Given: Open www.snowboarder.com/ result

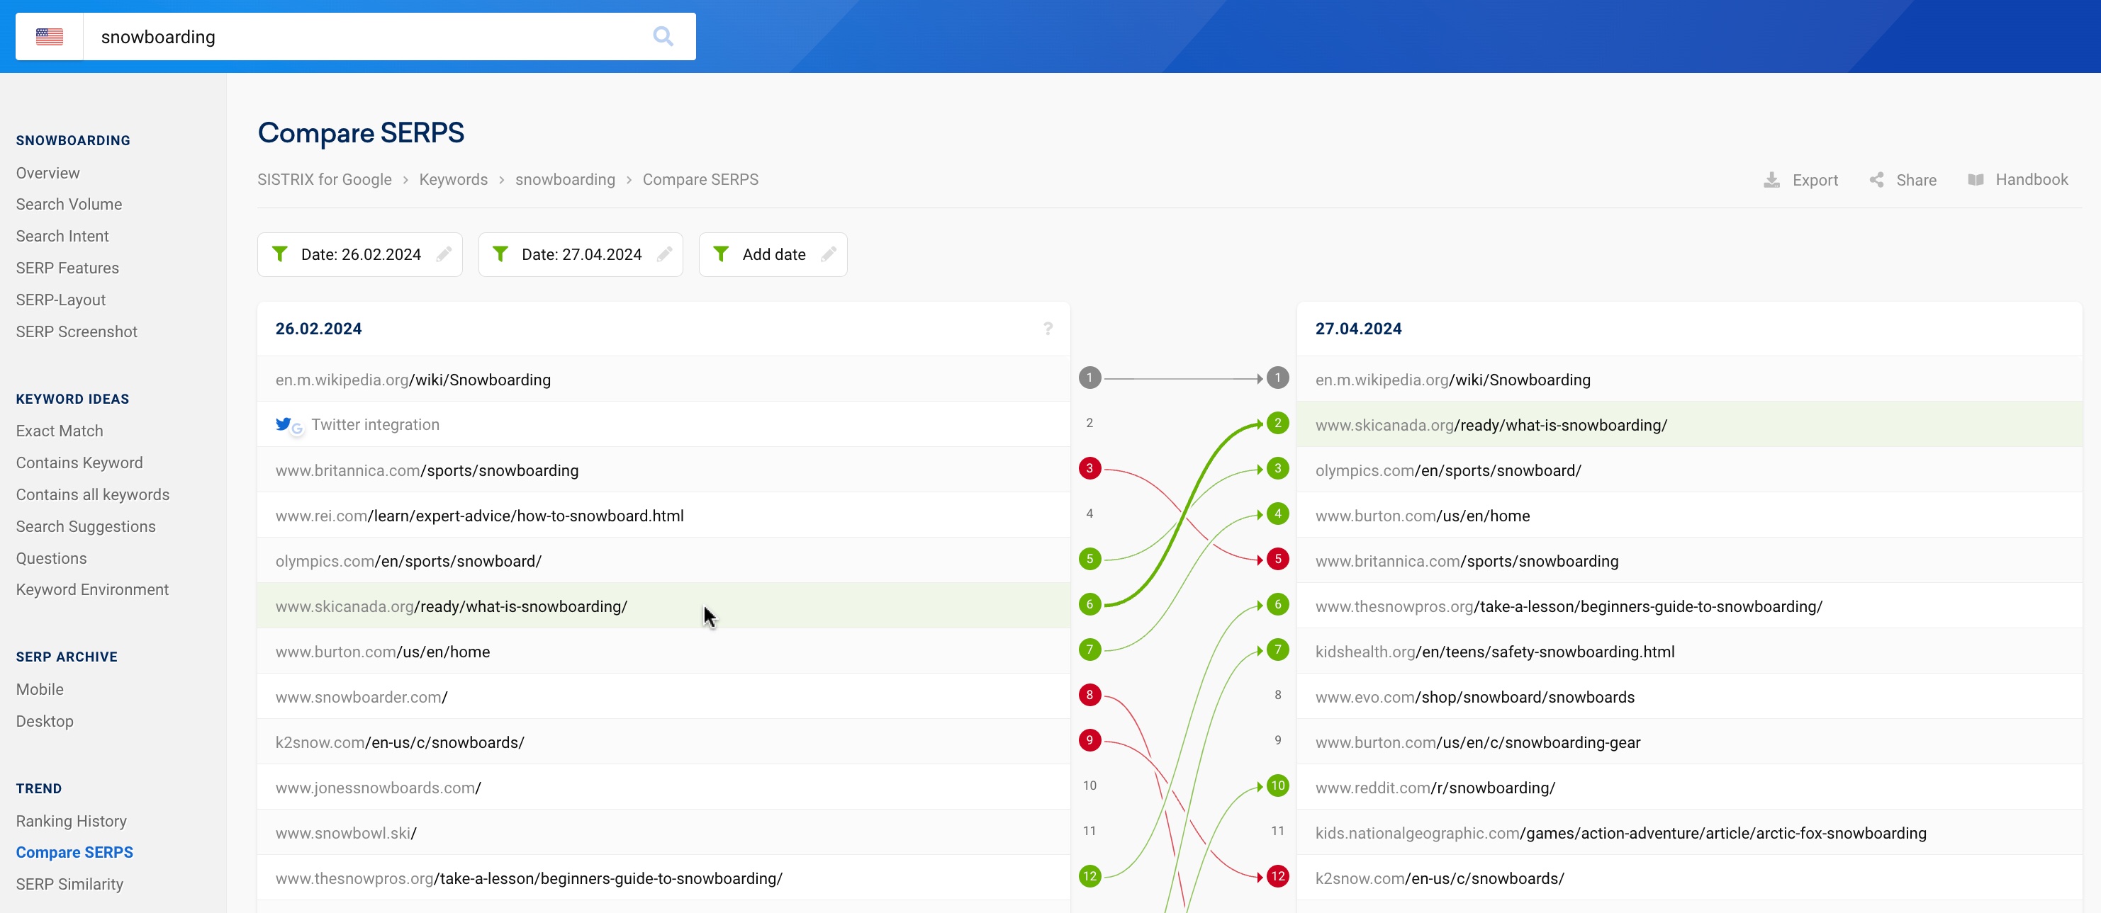Looking at the screenshot, I should pos(362,697).
